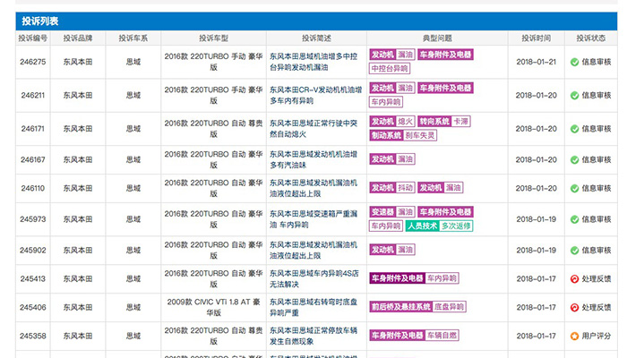Click 东风本田 brand cell in row 246110

click(78, 188)
